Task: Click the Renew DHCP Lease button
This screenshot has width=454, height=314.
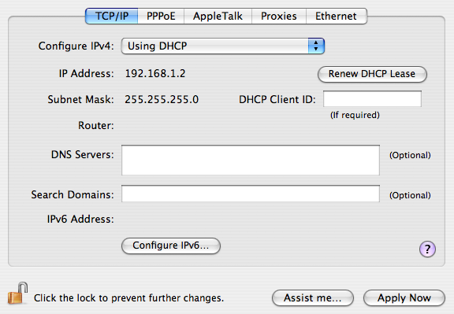Action: [372, 74]
